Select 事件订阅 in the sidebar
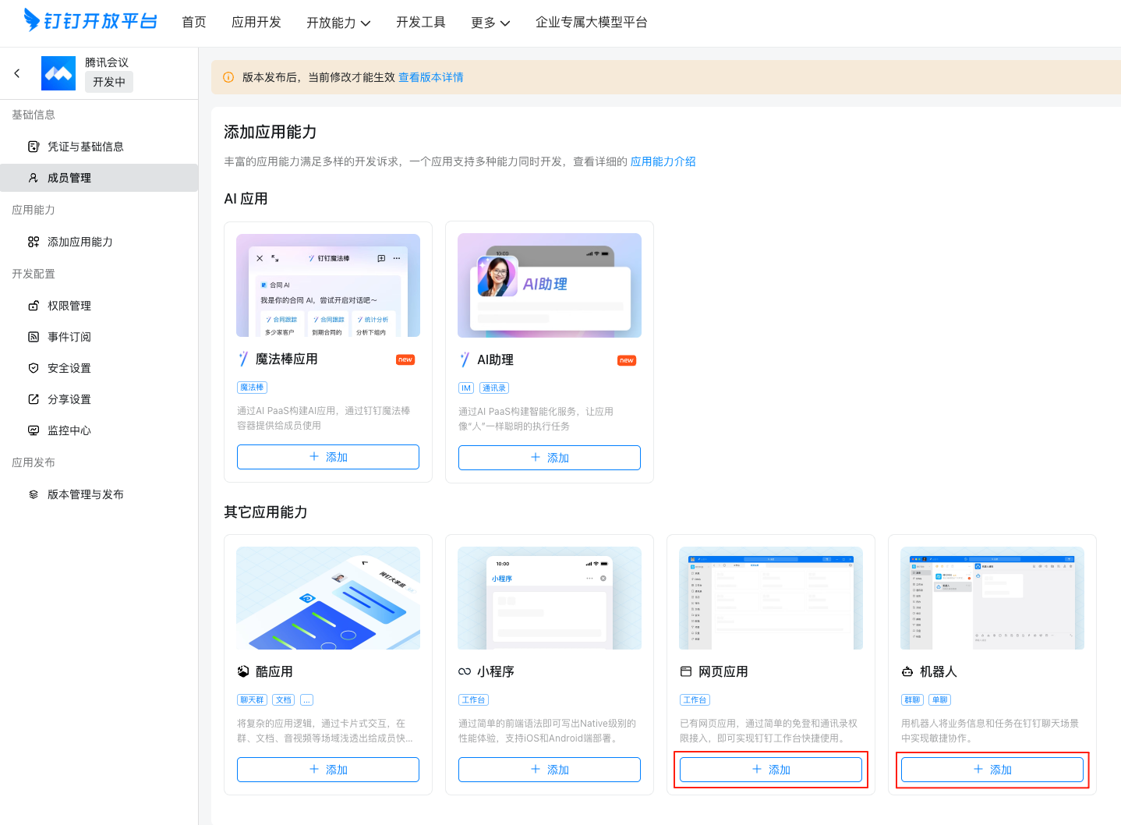Screen dimensions: 1121x825 click(99, 337)
